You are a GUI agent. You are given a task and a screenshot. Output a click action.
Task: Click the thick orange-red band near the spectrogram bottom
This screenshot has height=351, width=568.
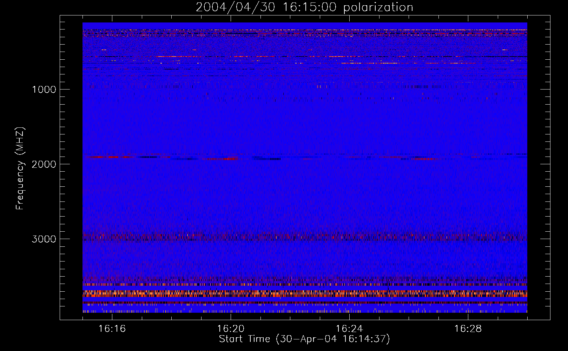[305, 293]
